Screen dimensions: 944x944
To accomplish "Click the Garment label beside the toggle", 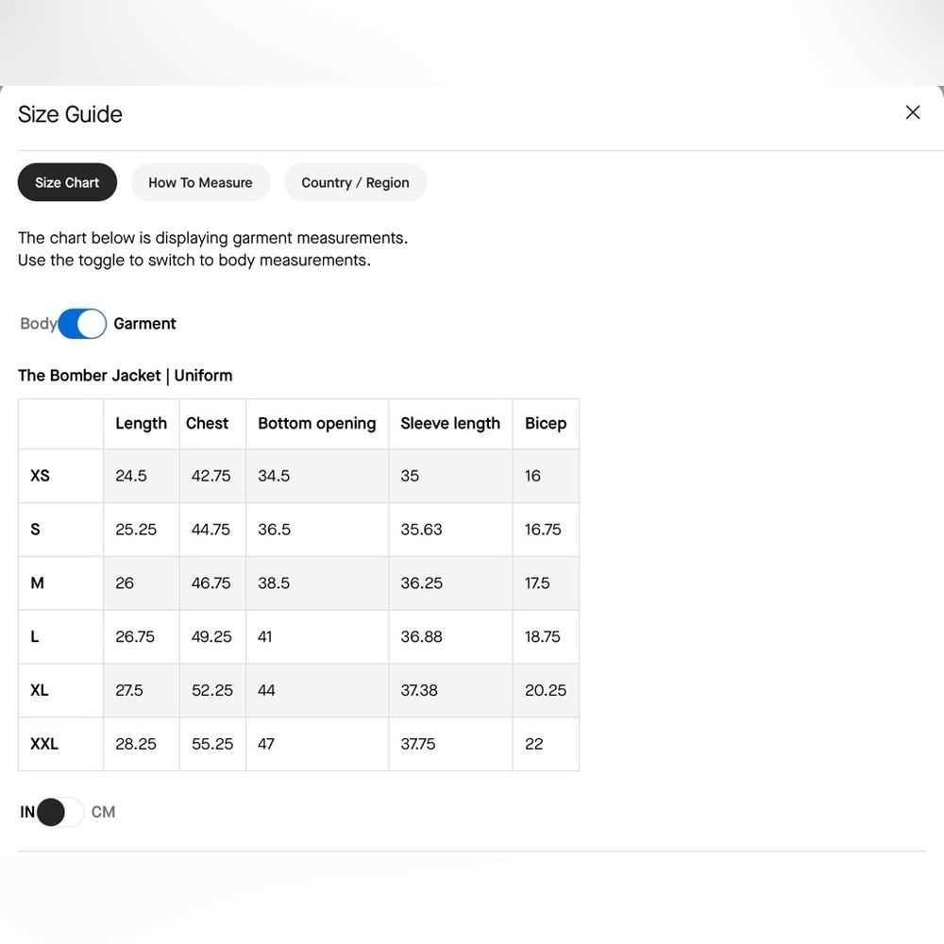I will pos(144,324).
